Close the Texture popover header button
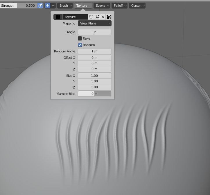The width and height of the screenshot is (210, 195). point(83,6)
